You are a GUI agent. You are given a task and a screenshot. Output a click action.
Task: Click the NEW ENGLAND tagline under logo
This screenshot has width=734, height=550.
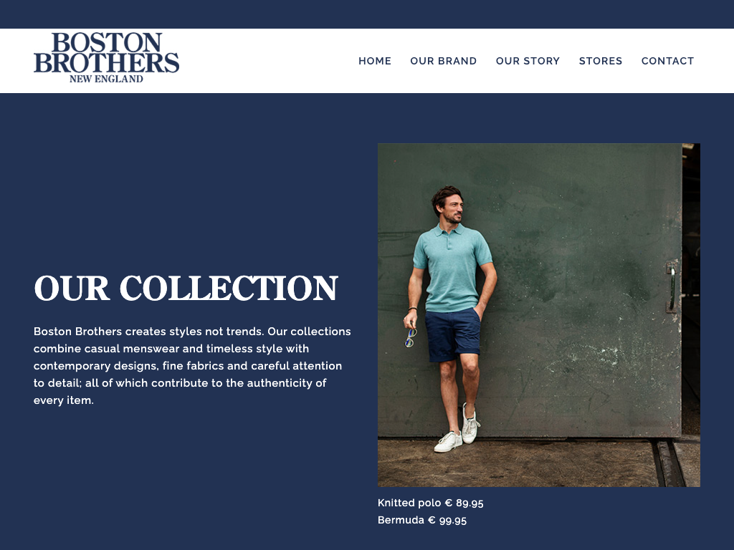pyautogui.click(x=106, y=79)
